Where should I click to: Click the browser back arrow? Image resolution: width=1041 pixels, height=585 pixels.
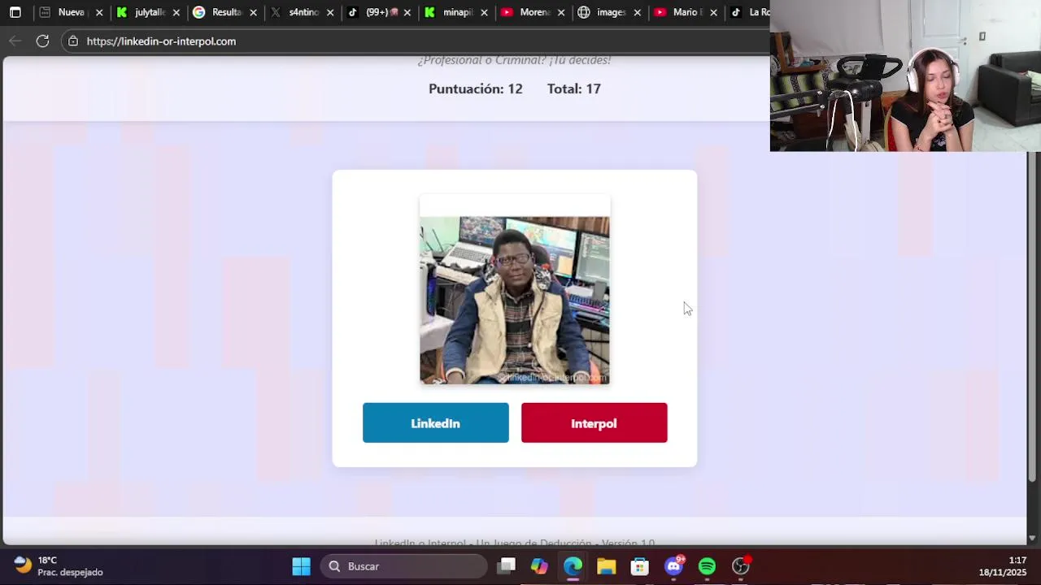[15, 41]
